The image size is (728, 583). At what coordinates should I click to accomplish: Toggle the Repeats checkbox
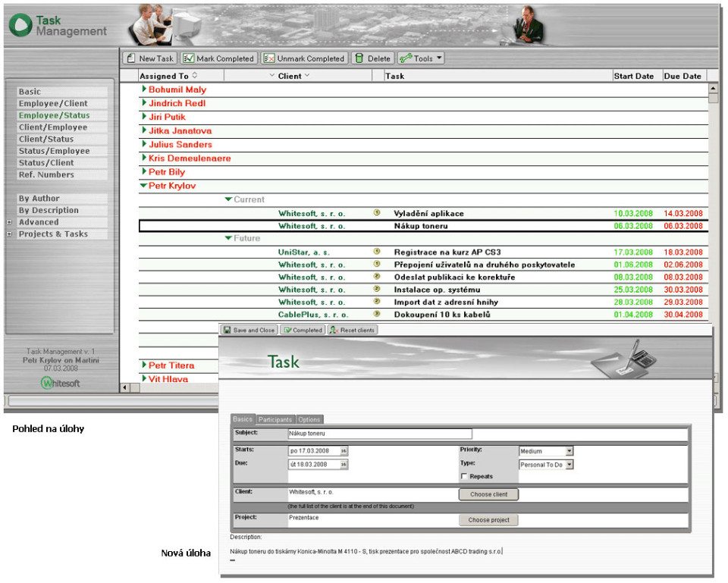[463, 477]
